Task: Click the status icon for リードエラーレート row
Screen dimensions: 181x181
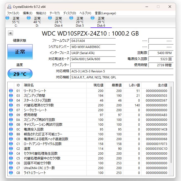Action: [11, 91]
